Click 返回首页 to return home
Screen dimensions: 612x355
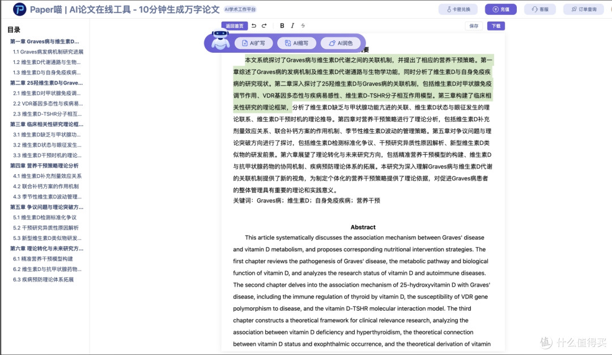click(235, 26)
